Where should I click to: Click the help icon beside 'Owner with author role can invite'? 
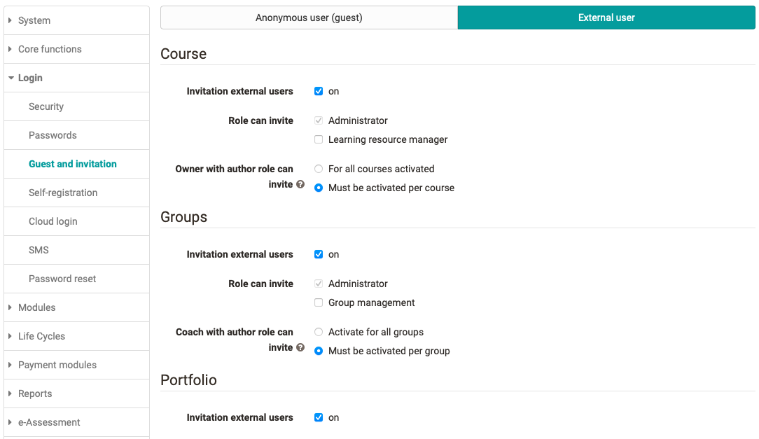coord(300,185)
